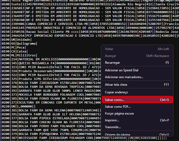Choose 'Recarregar' from the context menu

(x=112, y=63)
